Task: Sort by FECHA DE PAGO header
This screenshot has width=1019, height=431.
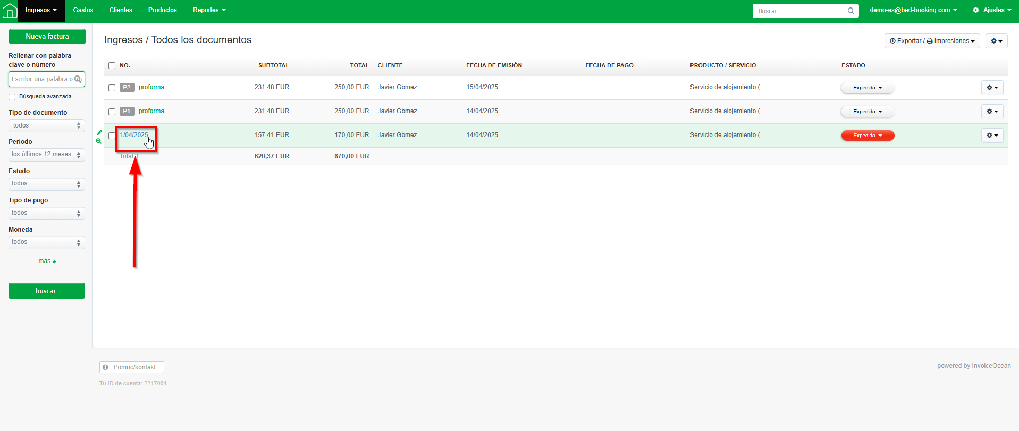Action: (609, 66)
